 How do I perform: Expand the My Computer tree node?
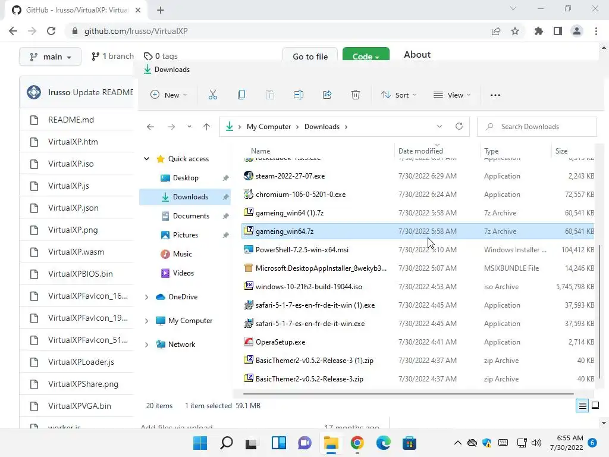point(146,321)
